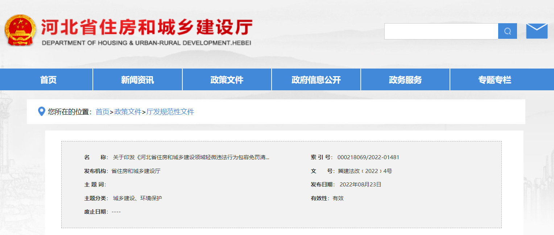This screenshot has height=235, width=554.
Task: Open the 政府信息公开 menu item
Action: 316,80
